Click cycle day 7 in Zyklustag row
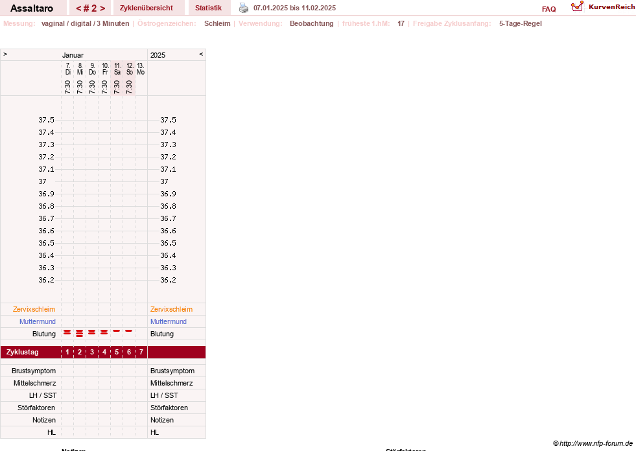 tap(141, 352)
